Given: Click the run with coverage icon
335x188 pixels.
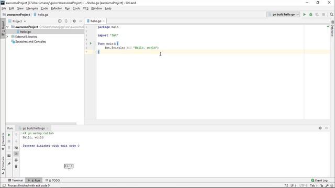Looking at the screenshot, I should (317, 15).
